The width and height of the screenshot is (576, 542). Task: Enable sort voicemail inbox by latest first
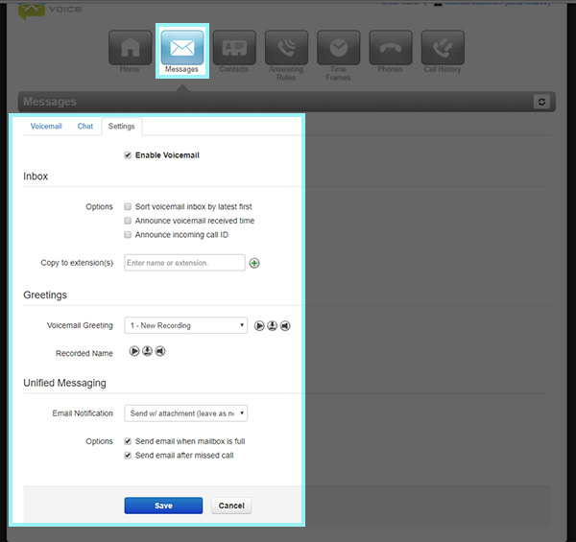tap(128, 206)
